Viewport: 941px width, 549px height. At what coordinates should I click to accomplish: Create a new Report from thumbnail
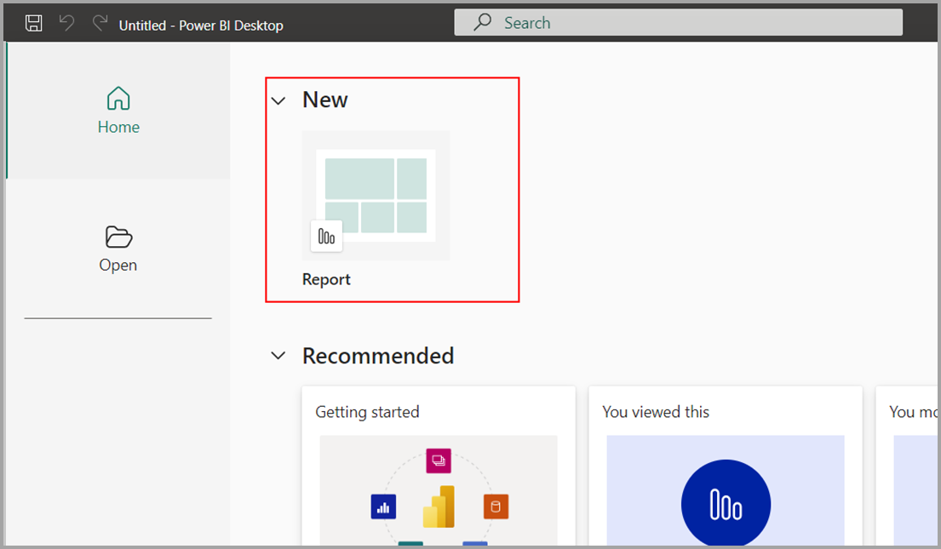point(376,196)
